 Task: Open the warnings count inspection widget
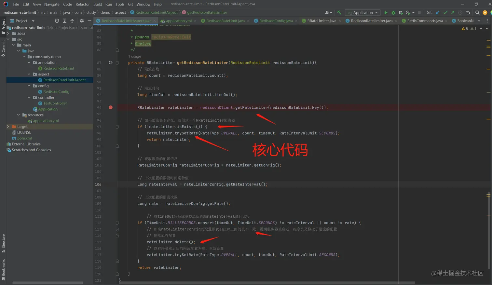[x=469, y=29]
